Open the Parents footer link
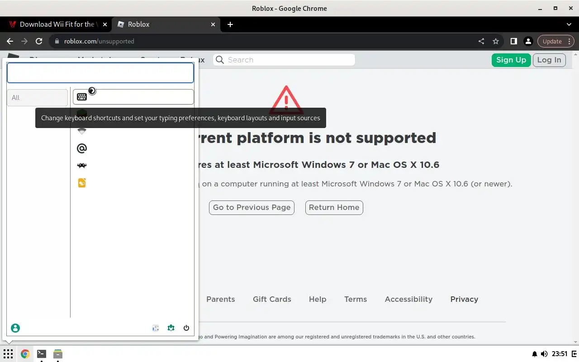 click(221, 299)
